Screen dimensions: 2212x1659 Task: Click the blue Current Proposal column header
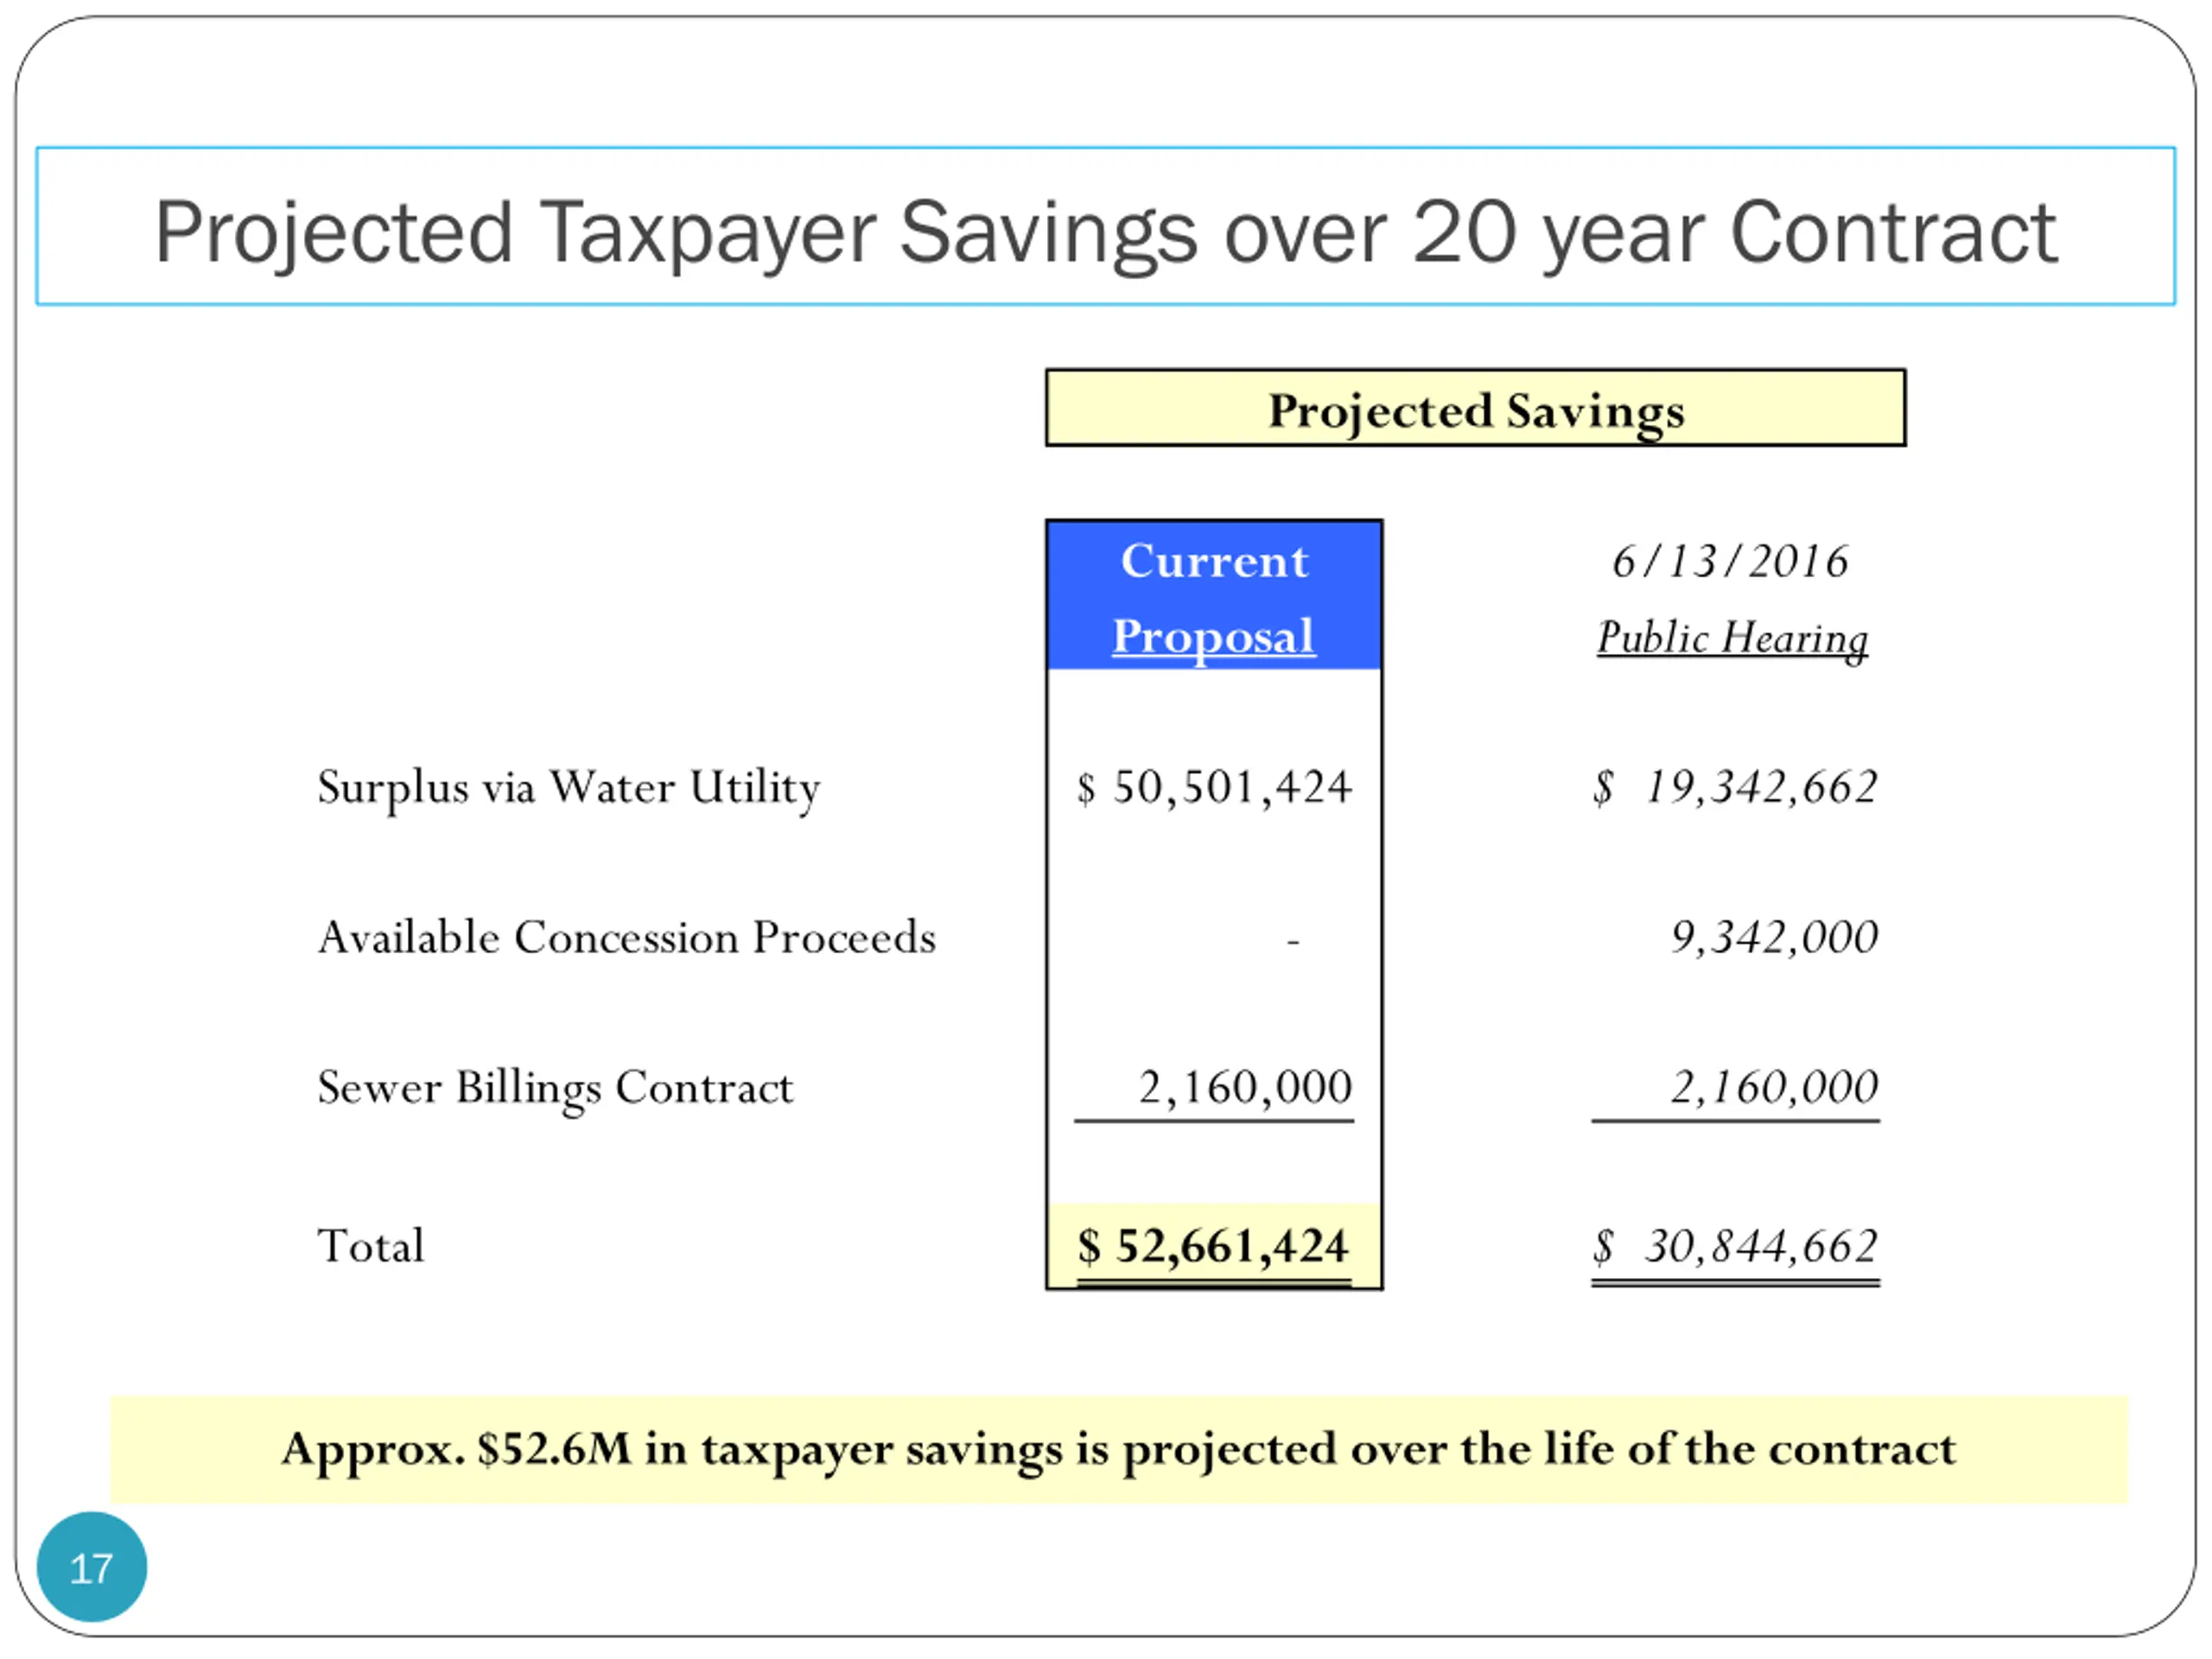point(1213,596)
